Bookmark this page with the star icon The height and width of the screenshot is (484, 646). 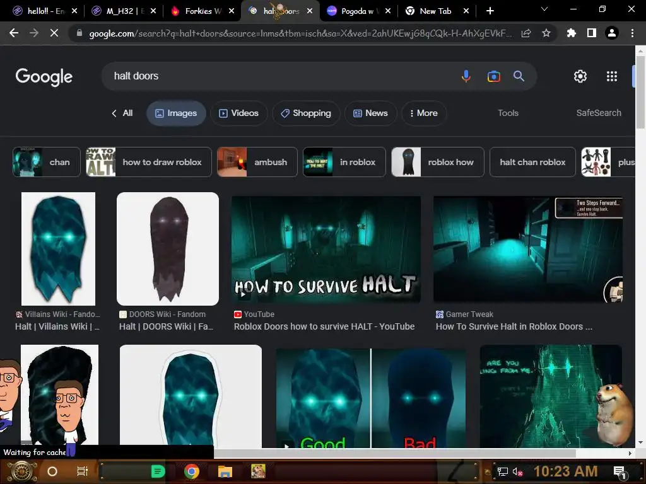546,33
